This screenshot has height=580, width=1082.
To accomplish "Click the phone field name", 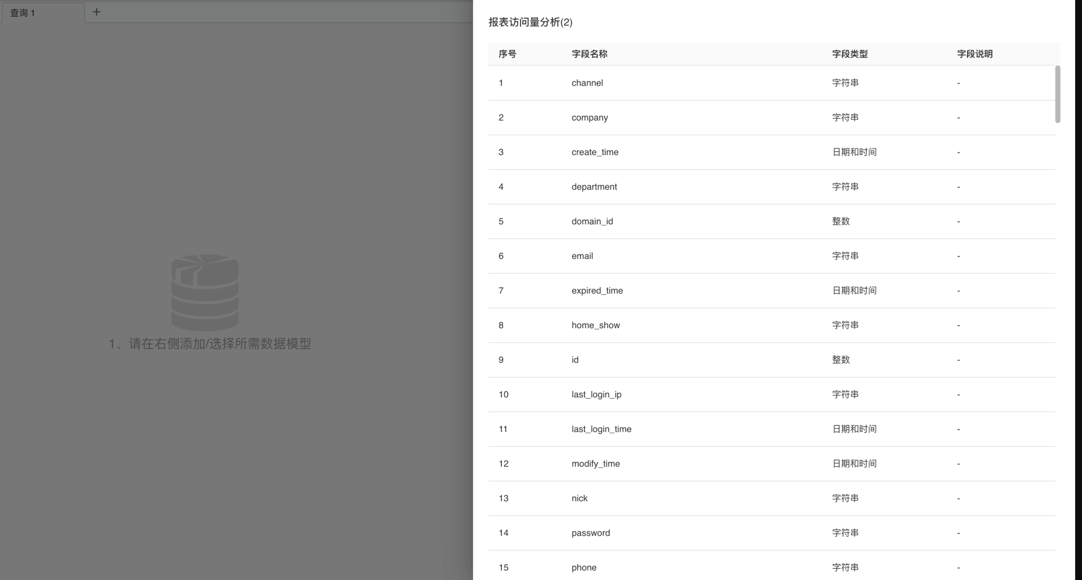I will pos(584,567).
